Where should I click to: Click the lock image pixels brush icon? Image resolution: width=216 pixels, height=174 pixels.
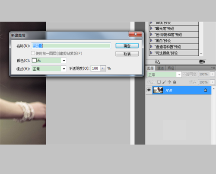click(x=164, y=82)
